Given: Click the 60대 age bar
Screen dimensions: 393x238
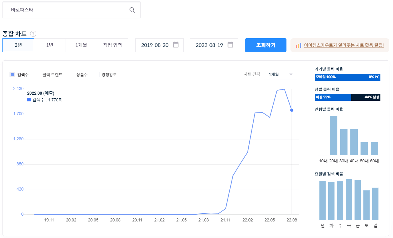Looking at the screenshot, I should (x=375, y=149).
